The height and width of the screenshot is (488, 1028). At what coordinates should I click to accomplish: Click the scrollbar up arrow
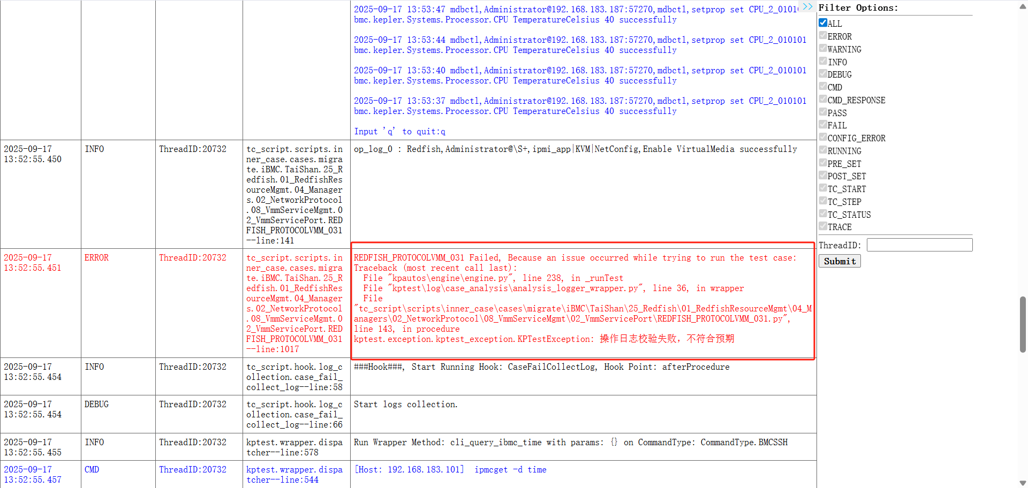point(1023,6)
